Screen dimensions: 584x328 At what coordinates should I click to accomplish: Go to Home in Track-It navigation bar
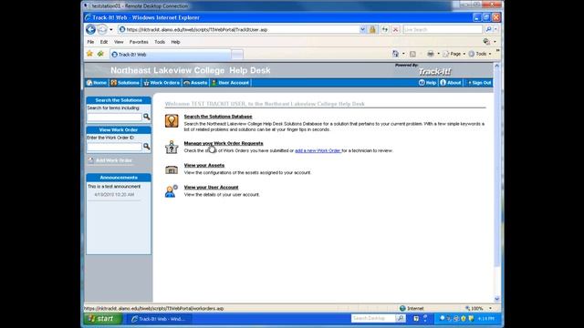coord(97,83)
